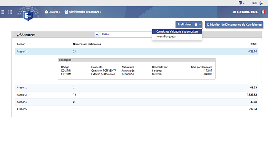Click the list icon on Preliminar button
Screen dimensions: 268x165
(x=196, y=25)
